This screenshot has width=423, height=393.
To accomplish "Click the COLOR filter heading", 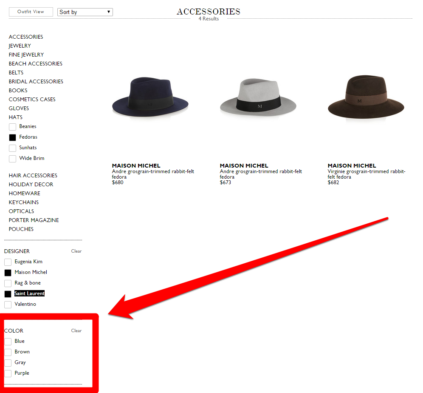I will 14,330.
